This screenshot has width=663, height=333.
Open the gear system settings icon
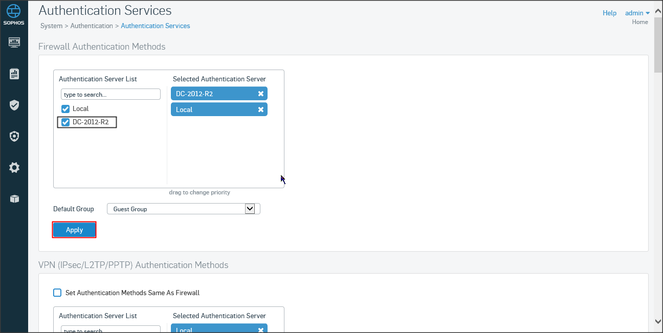click(x=14, y=168)
